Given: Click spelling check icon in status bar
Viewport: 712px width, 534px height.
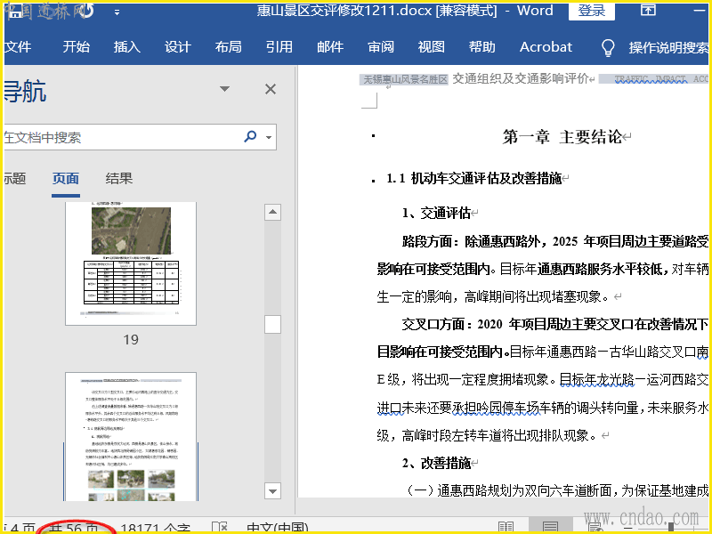Looking at the screenshot, I should (220, 527).
